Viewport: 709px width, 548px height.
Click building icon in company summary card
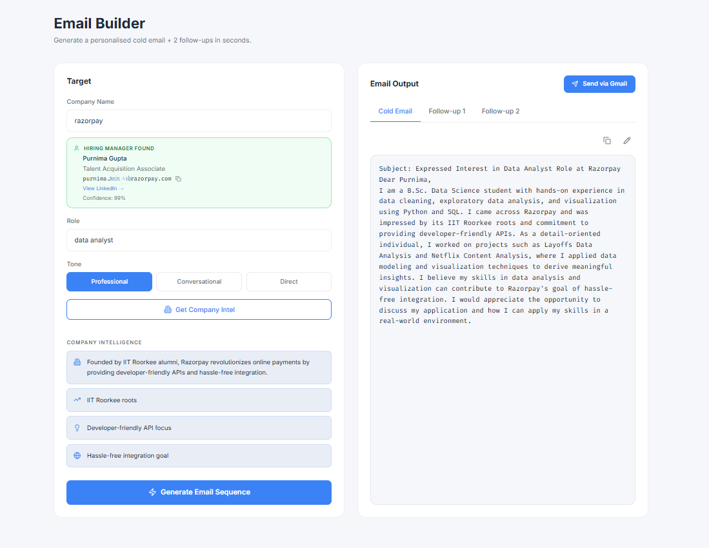coord(77,362)
